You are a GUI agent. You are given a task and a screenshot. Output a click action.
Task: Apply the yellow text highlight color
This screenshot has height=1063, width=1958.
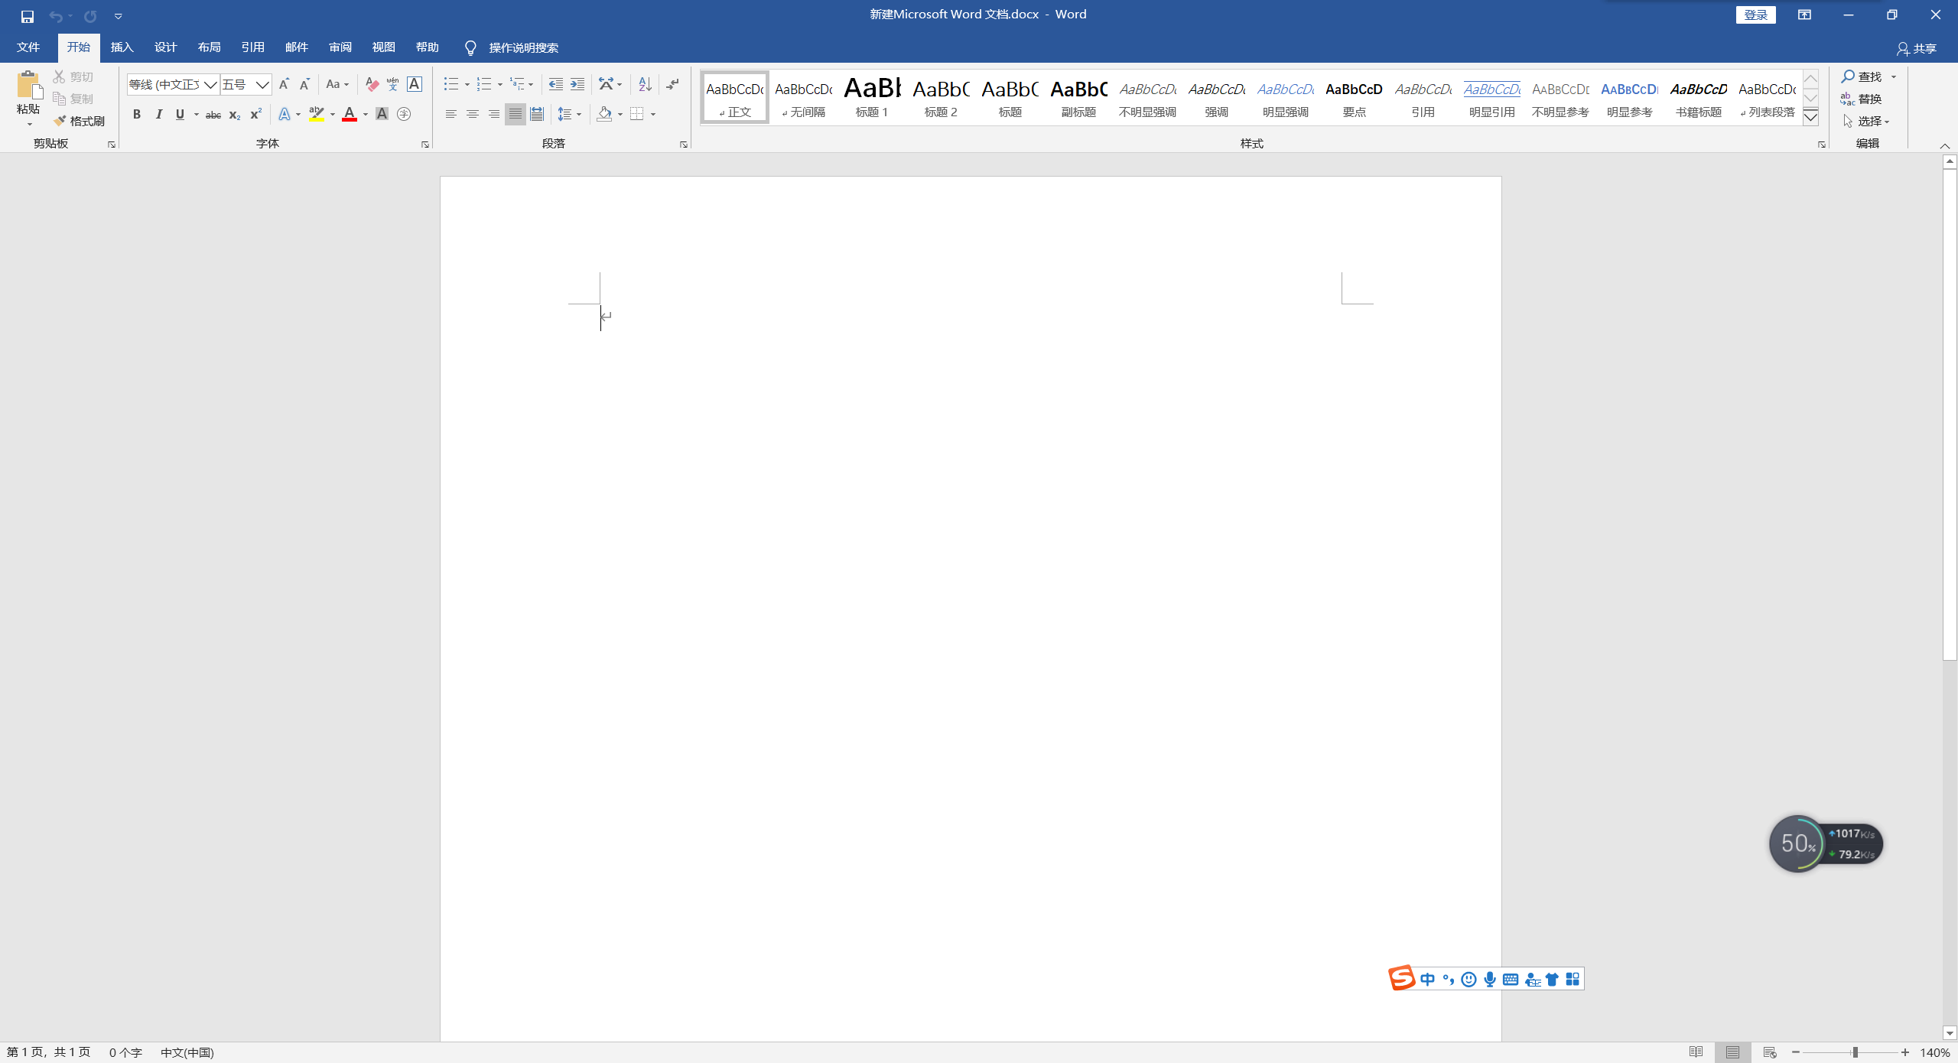(x=317, y=114)
